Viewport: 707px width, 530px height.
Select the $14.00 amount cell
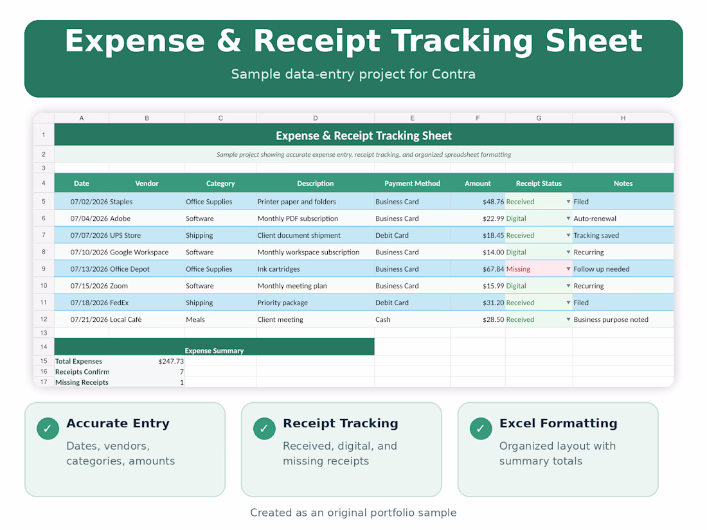(478, 252)
